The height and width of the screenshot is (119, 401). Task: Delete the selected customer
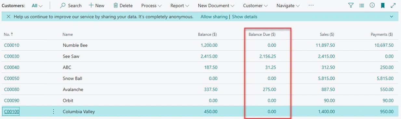click(123, 6)
